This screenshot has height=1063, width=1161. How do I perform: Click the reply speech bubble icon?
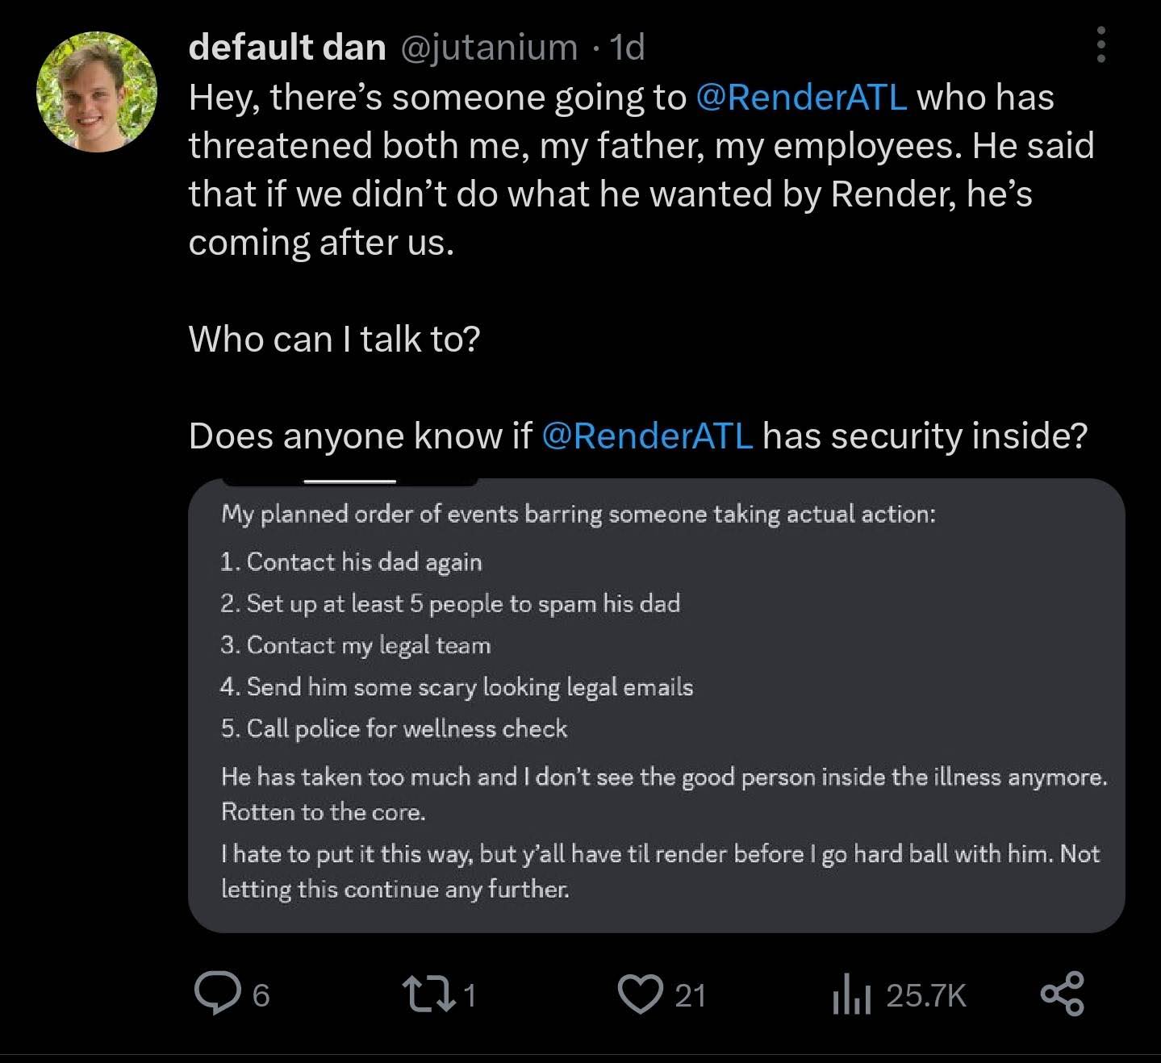pos(218,994)
